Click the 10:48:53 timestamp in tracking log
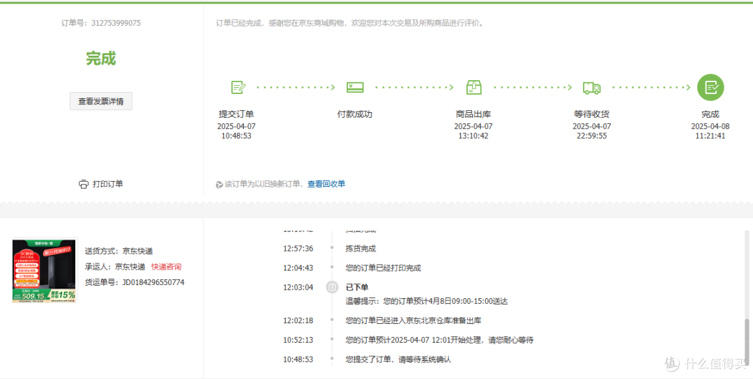 (298, 359)
